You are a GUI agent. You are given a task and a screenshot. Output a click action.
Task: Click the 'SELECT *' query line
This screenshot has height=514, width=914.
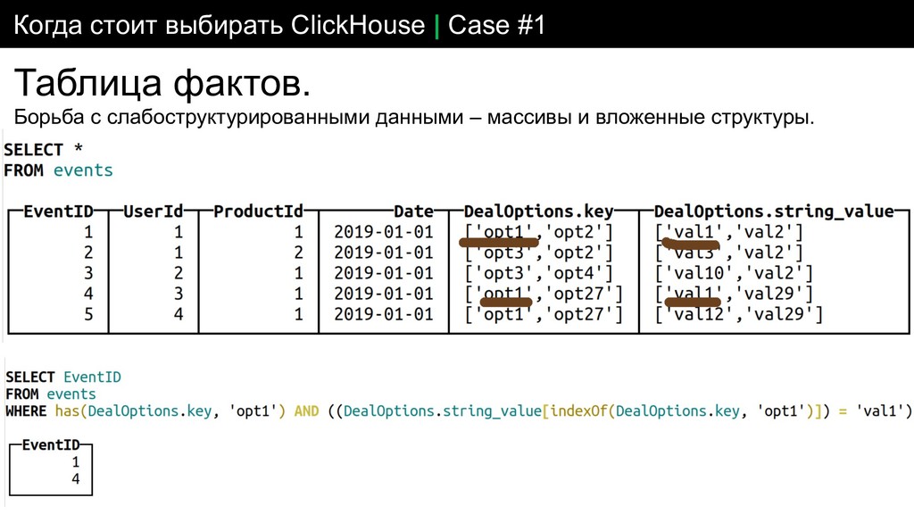pyautogui.click(x=43, y=150)
